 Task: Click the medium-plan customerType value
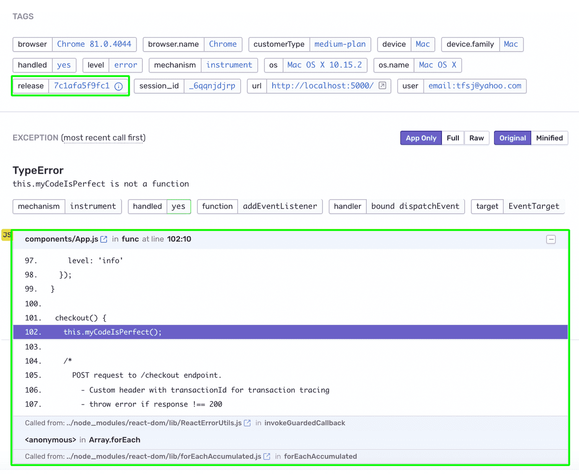pyautogui.click(x=340, y=44)
